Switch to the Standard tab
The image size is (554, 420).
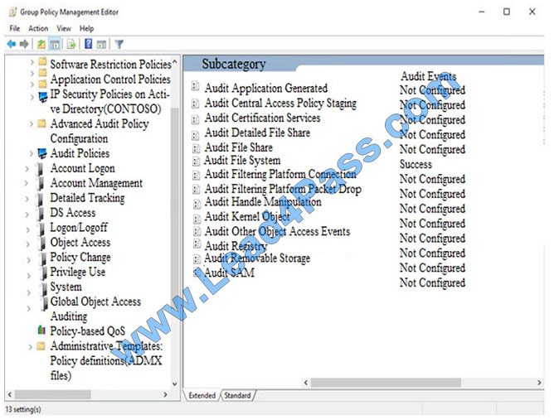(237, 395)
